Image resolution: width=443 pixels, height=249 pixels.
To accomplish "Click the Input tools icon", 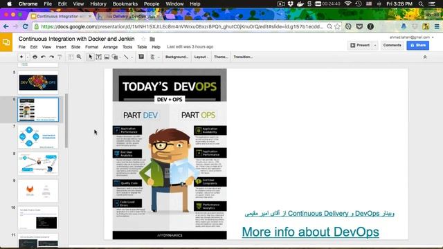I will [x=152, y=57].
